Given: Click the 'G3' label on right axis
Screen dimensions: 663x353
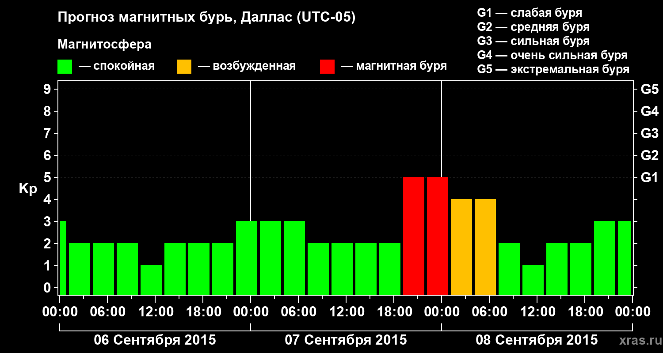Looking at the screenshot, I should click(649, 133).
